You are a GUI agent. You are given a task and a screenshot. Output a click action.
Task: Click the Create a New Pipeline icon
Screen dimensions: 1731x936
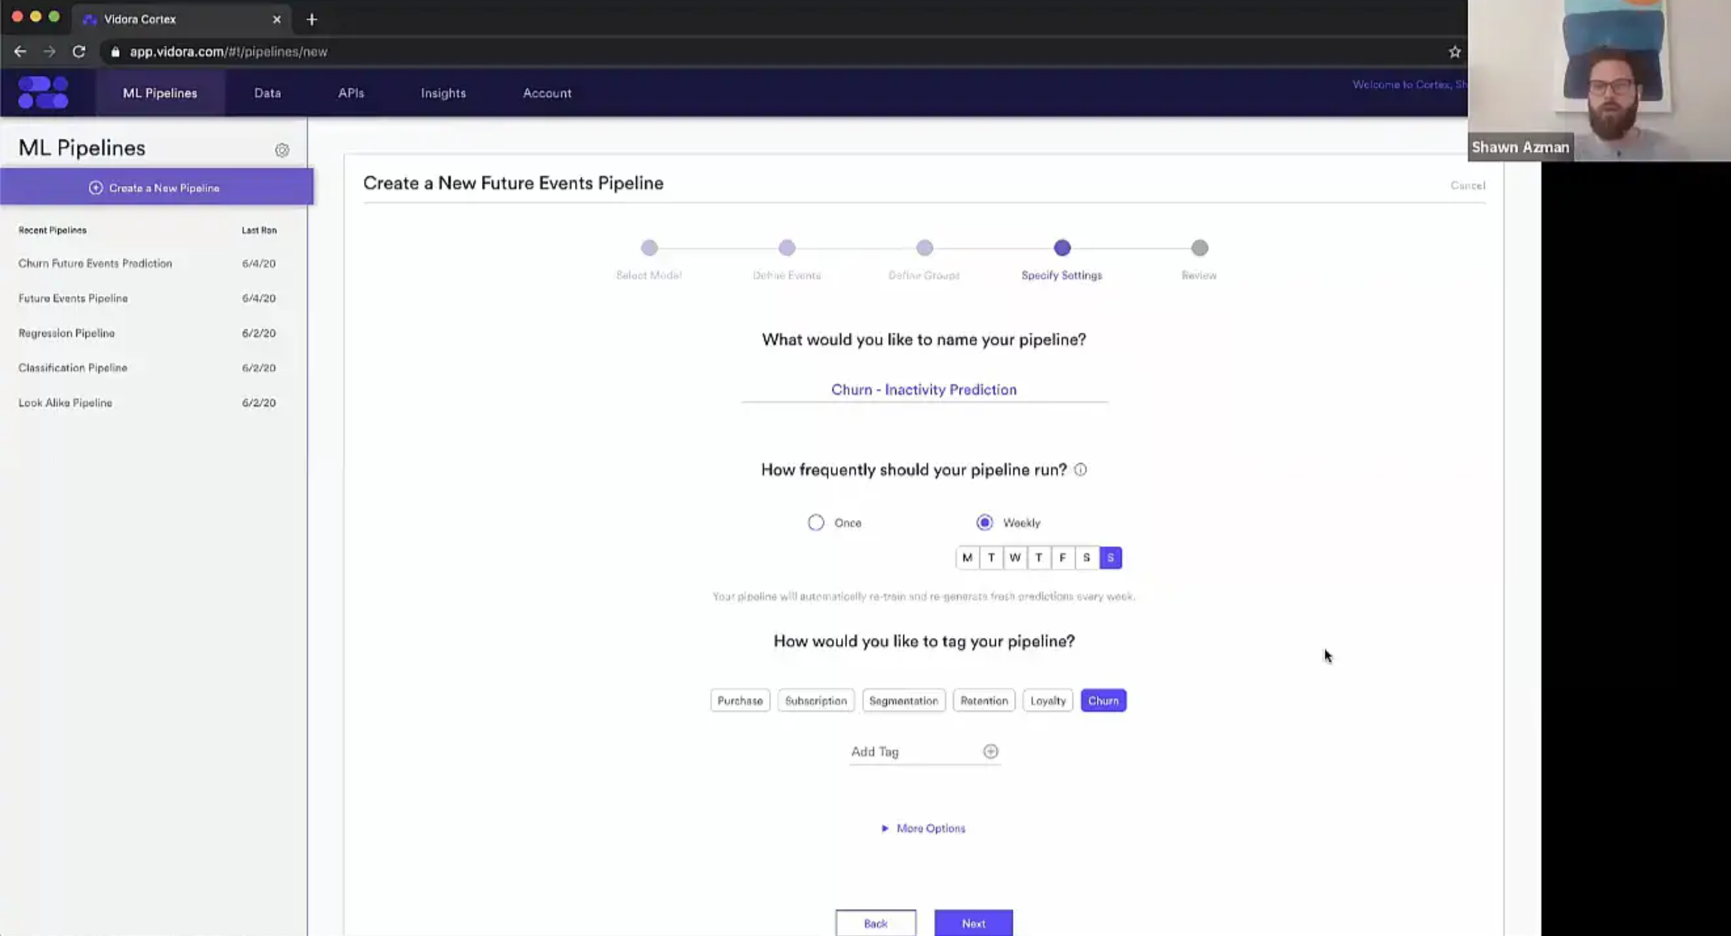coord(95,188)
